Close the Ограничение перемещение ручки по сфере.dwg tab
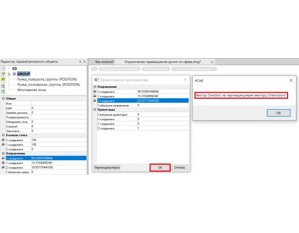 212,62
